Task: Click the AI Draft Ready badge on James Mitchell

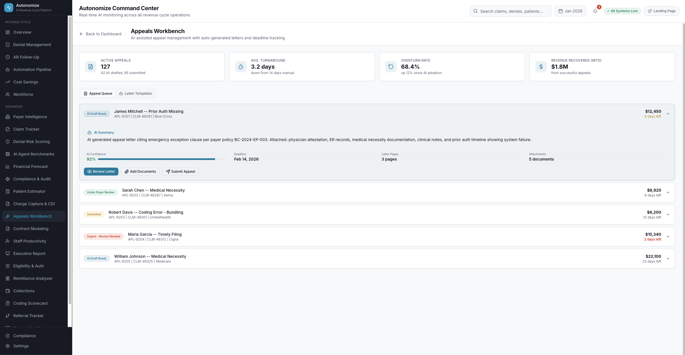Action: 97,114
